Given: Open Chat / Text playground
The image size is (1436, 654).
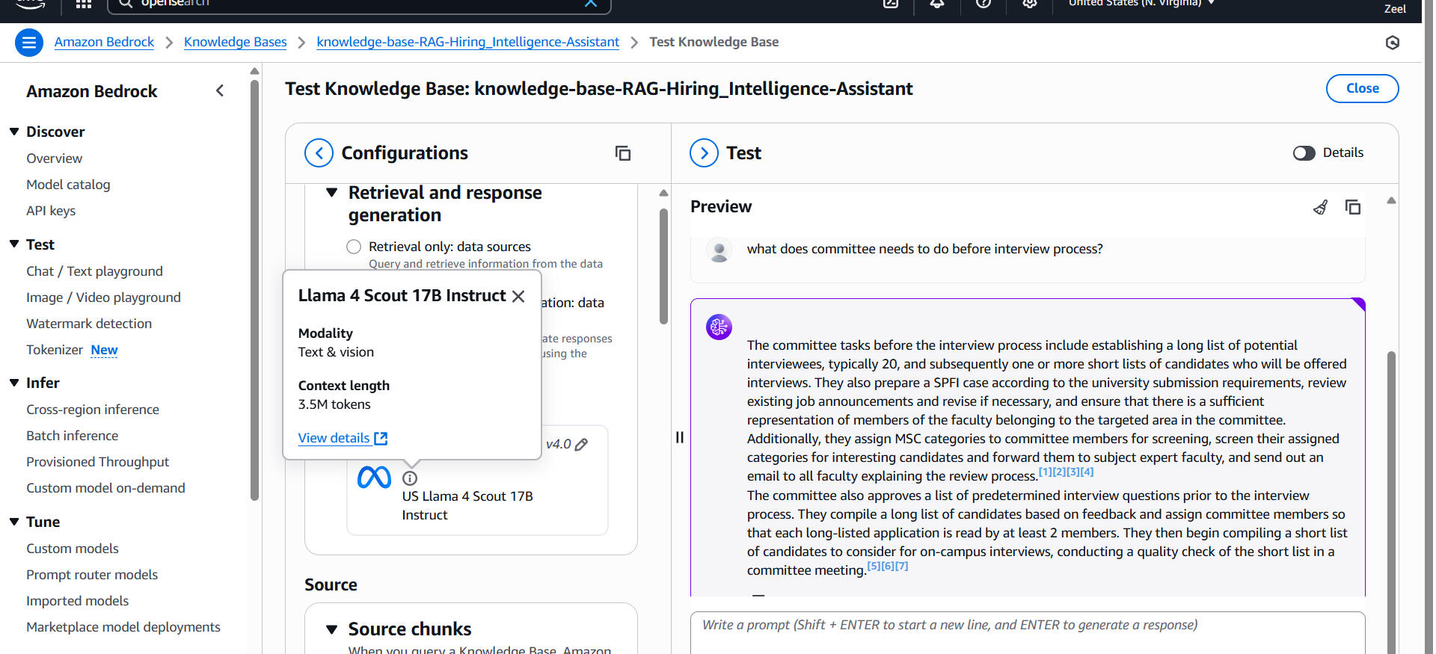Looking at the screenshot, I should click(94, 271).
